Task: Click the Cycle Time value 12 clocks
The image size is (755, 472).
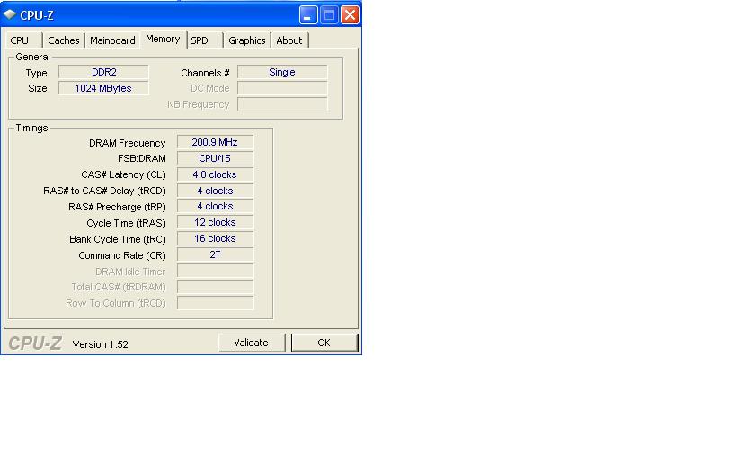Action: 215,223
